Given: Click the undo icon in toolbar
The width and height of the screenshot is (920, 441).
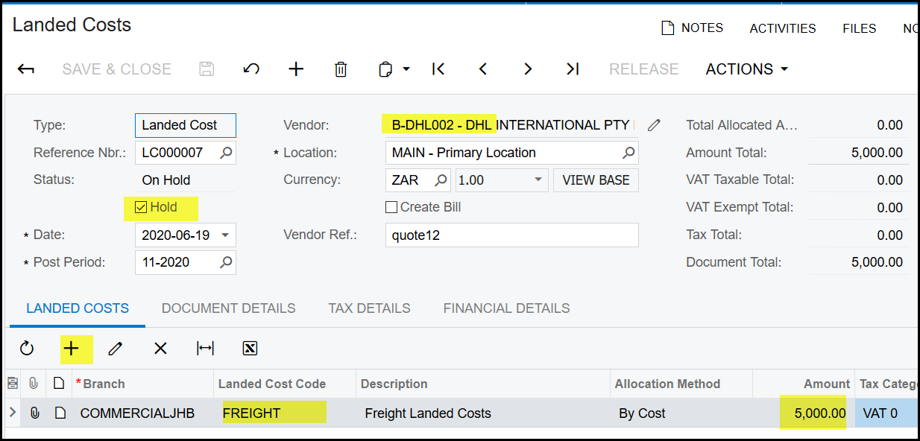Looking at the screenshot, I should coord(251,69).
